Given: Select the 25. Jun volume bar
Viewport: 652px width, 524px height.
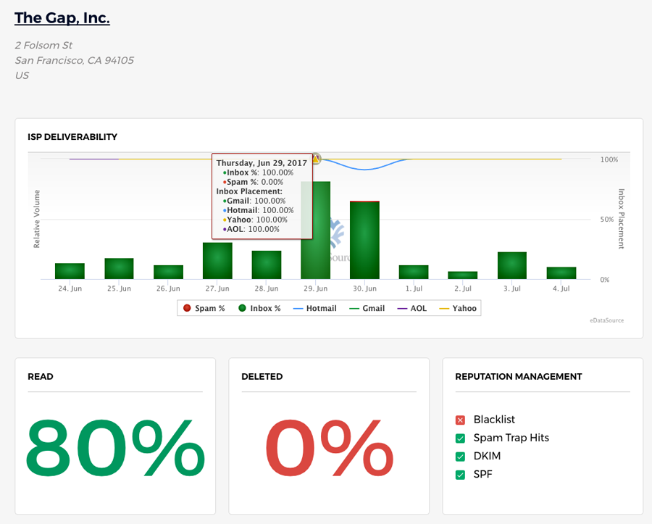Looking at the screenshot, I should [x=119, y=269].
